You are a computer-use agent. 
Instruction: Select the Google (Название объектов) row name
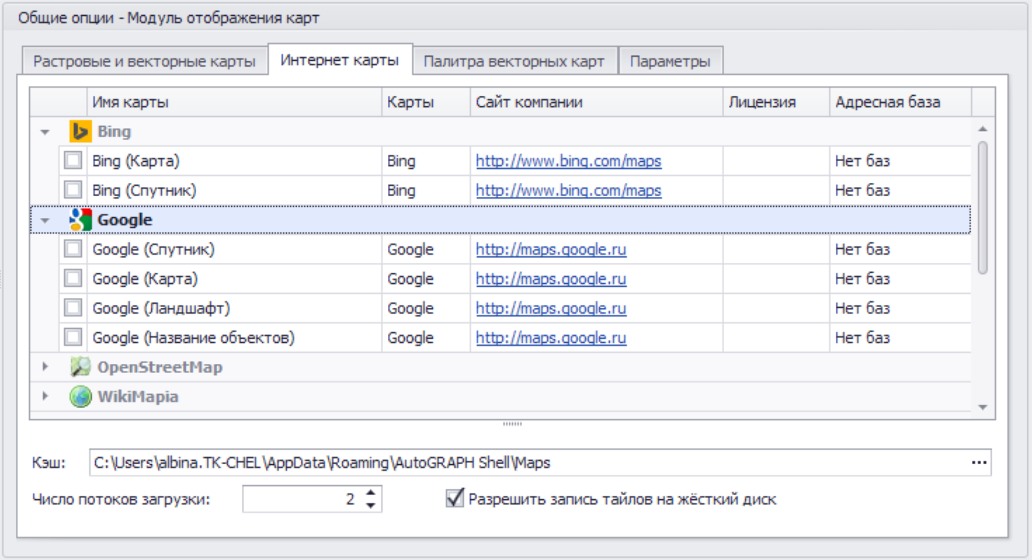pos(193,338)
